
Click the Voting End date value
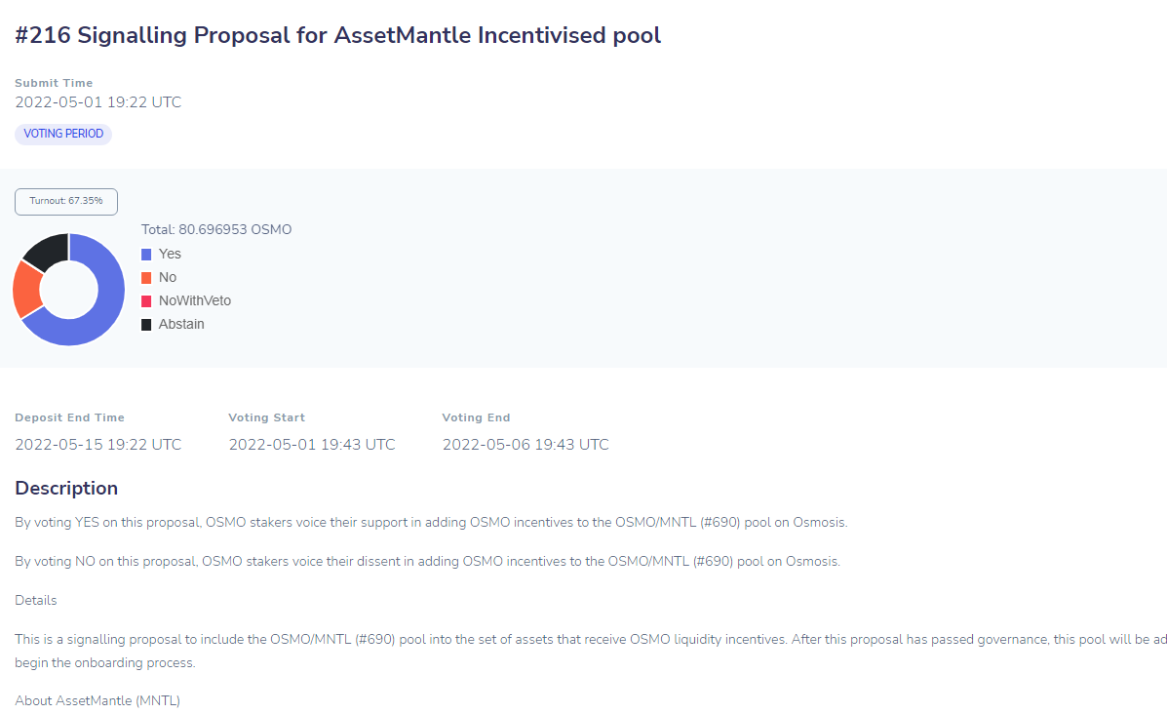525,445
